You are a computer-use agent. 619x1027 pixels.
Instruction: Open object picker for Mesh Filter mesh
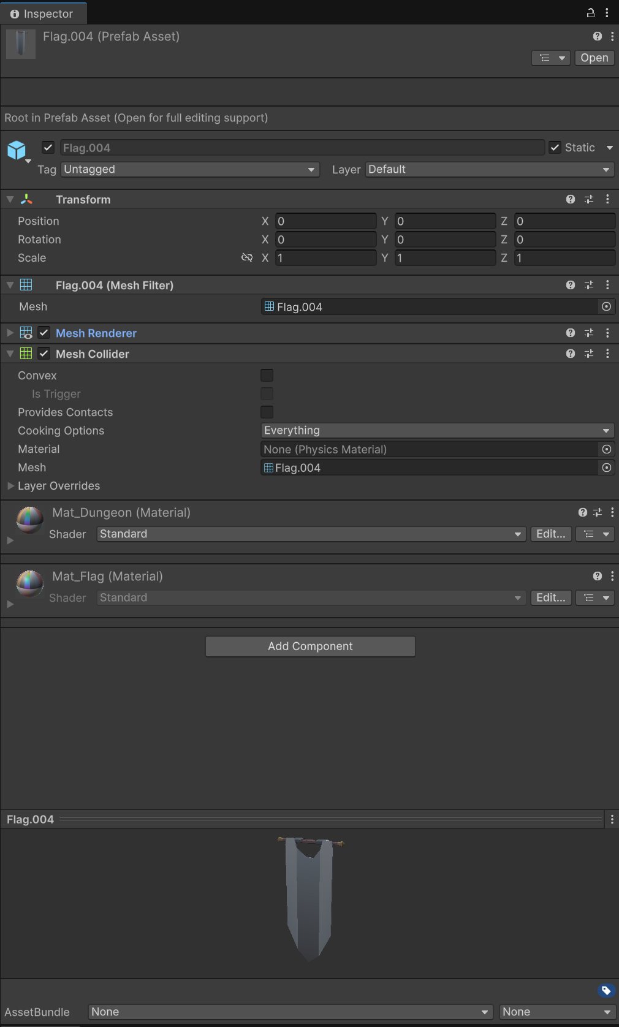tap(606, 306)
